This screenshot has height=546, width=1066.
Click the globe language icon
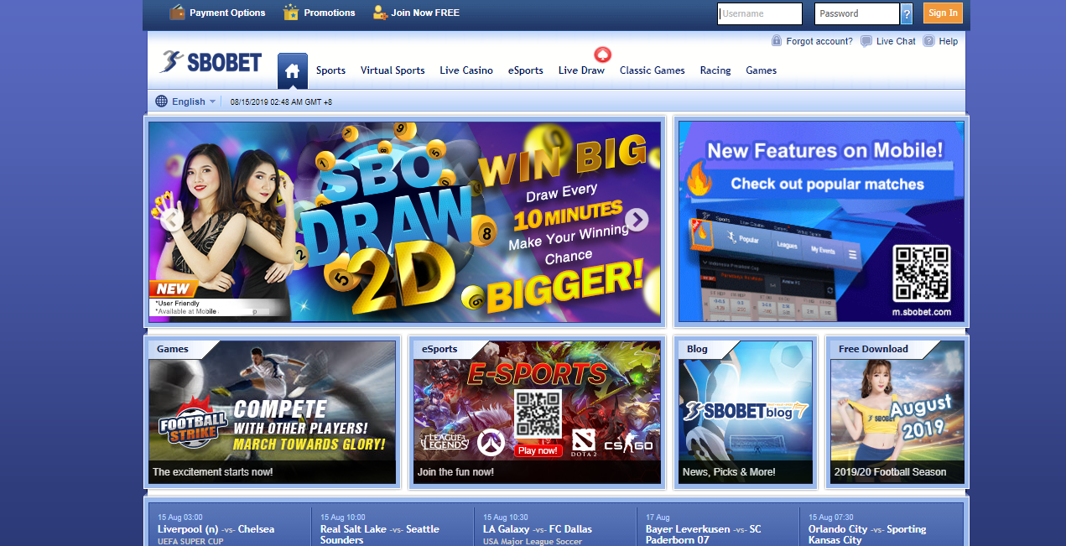[x=162, y=101]
